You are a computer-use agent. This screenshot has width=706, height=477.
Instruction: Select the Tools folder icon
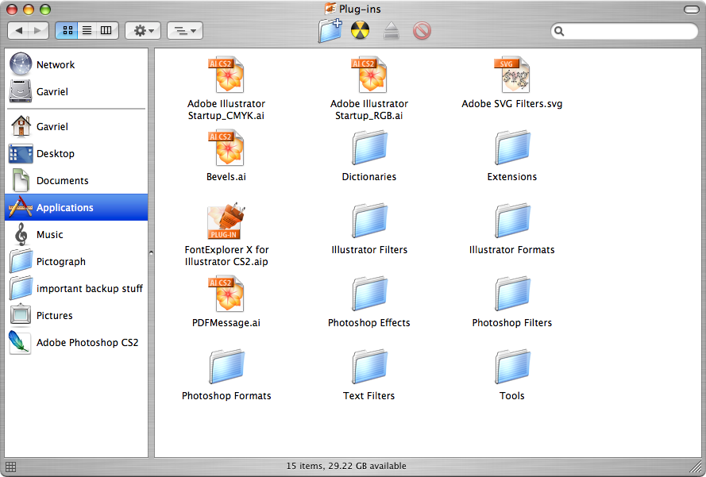512,367
